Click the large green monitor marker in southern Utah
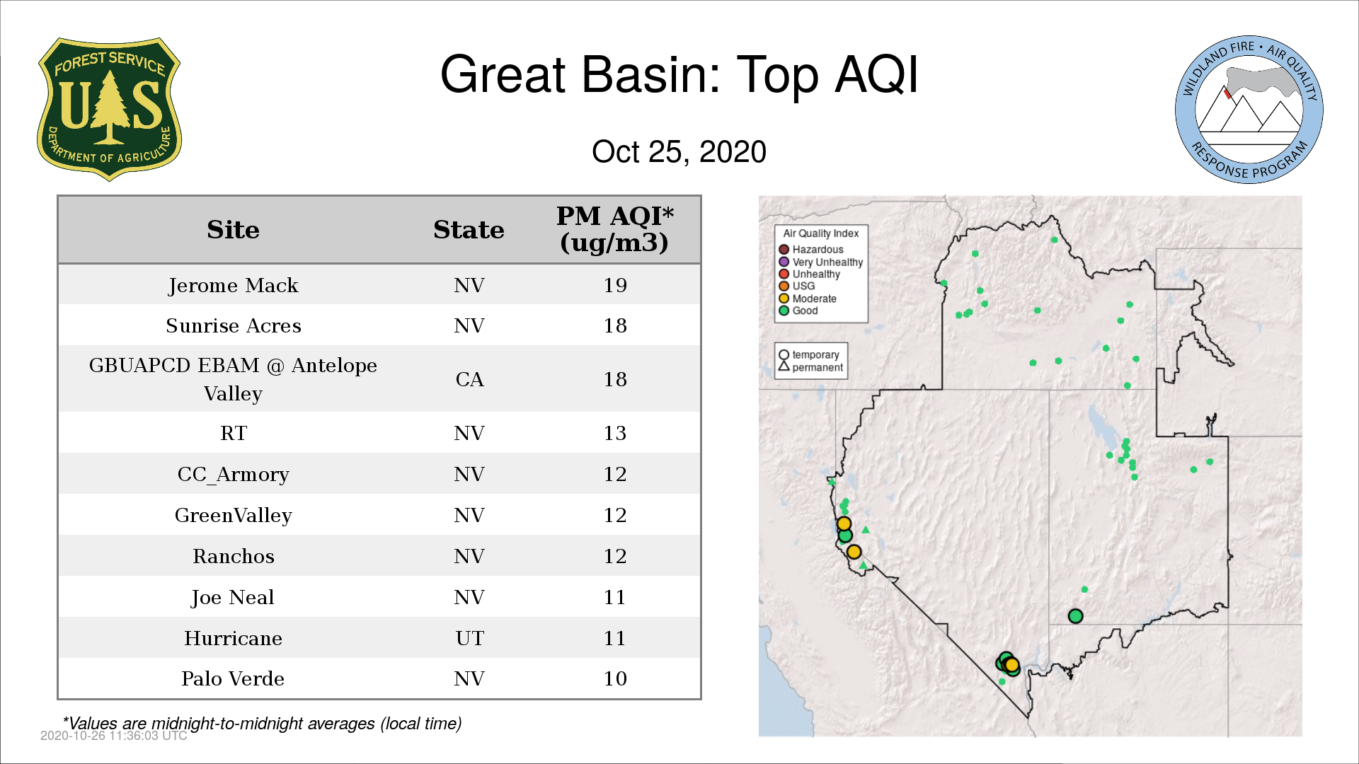 click(1075, 616)
